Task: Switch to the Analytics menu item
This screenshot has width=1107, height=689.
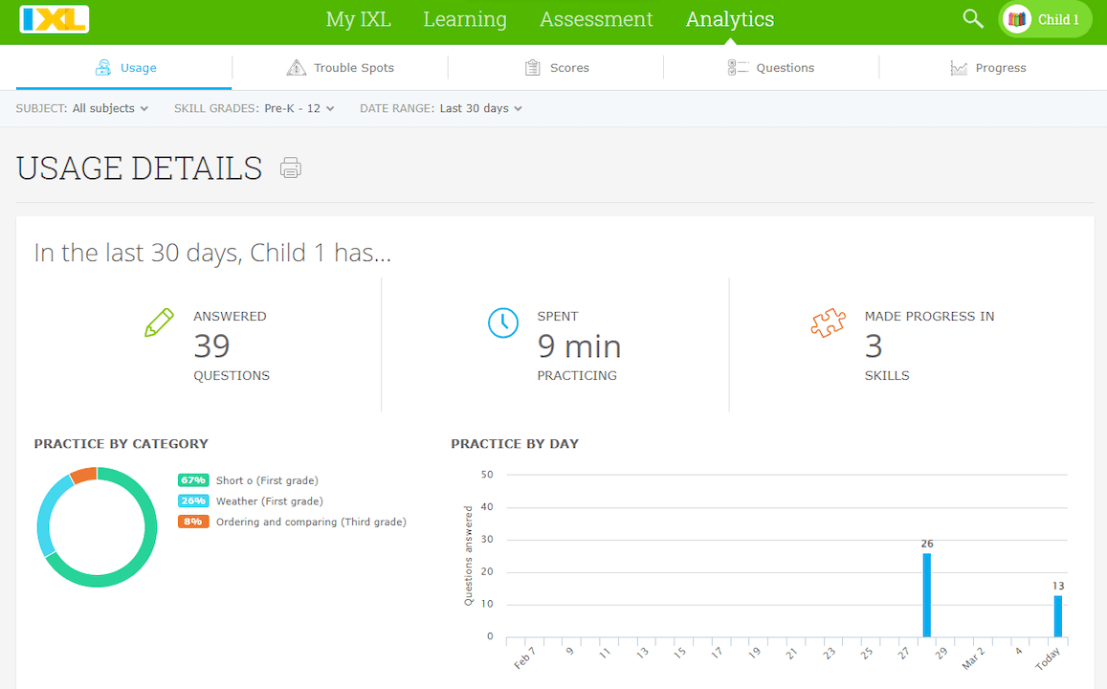Action: pyautogui.click(x=730, y=19)
